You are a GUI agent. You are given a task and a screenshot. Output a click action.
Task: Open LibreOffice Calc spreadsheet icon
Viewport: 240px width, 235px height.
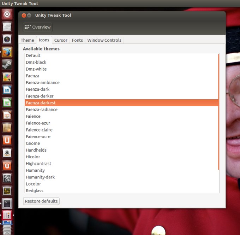coord(7,102)
